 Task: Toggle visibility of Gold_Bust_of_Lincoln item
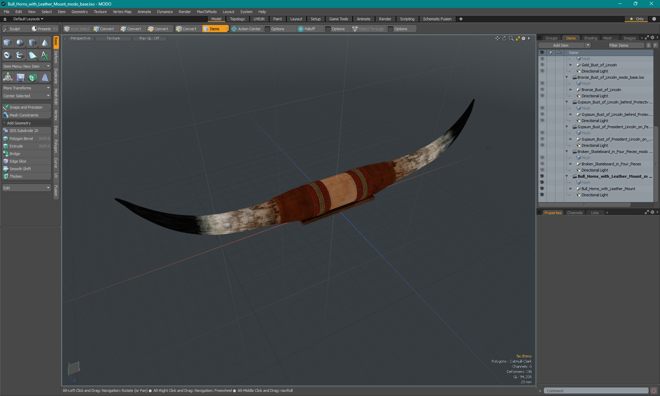point(542,65)
